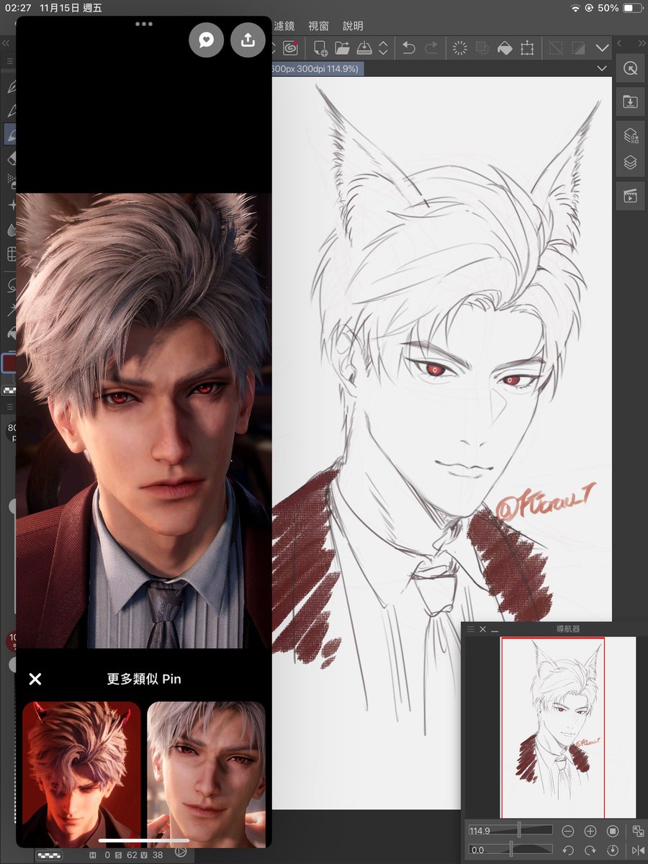
Task: Minimize the Navigator panel
Action: pyautogui.click(x=495, y=629)
